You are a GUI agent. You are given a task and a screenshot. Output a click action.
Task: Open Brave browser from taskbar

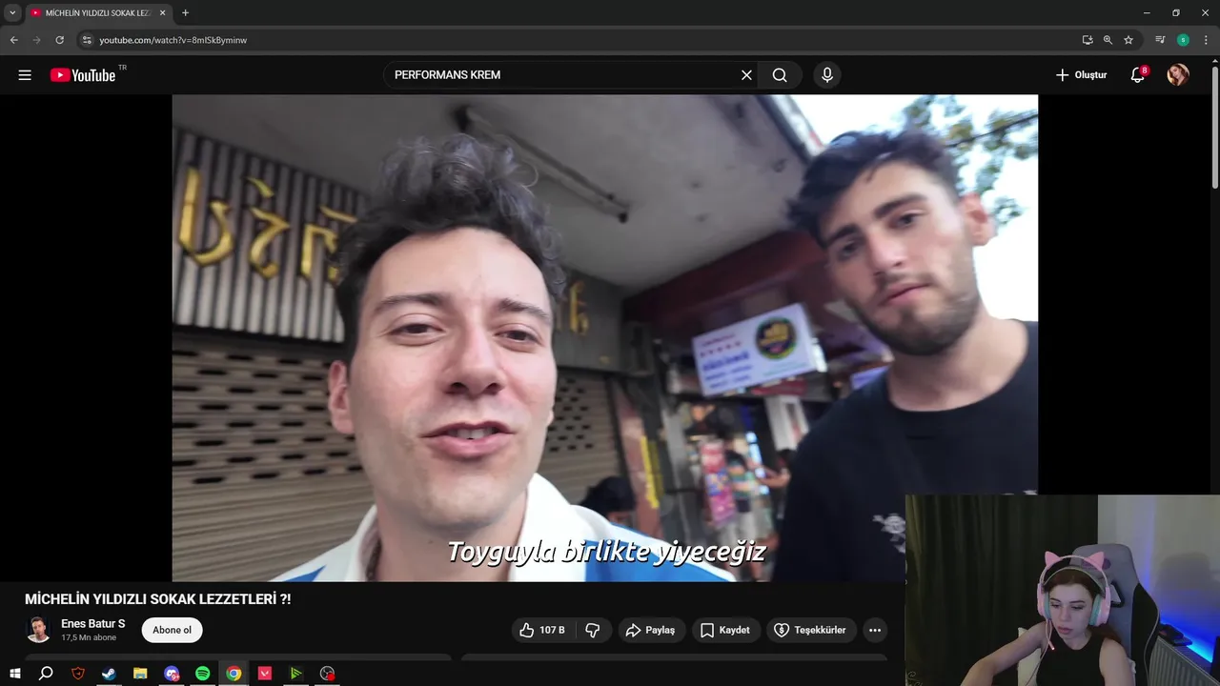tap(78, 674)
